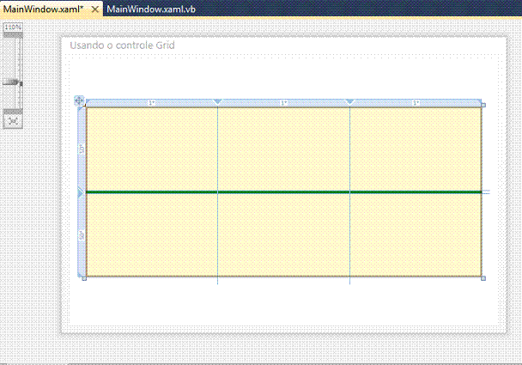Click the 'Usando o controle Grid' window title
The width and height of the screenshot is (522, 365).
point(122,46)
